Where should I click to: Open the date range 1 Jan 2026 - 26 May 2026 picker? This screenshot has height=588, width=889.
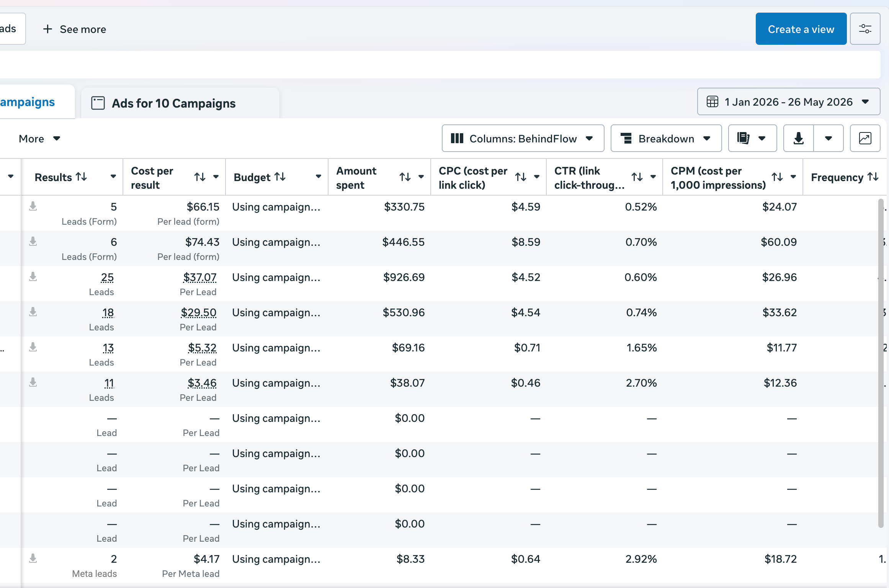789,102
